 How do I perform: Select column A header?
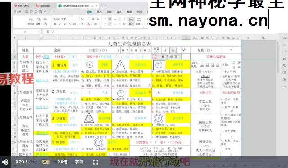pos(25,38)
